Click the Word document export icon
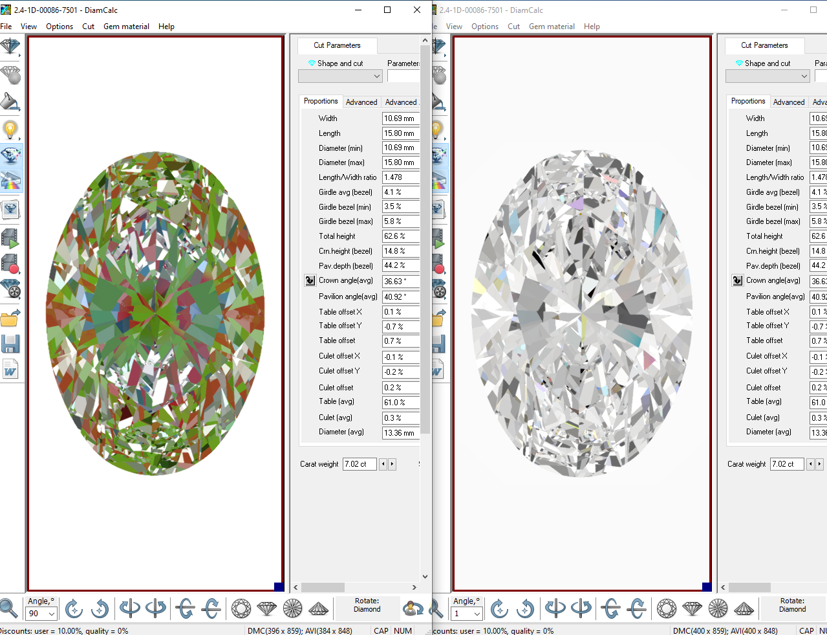 [10, 370]
